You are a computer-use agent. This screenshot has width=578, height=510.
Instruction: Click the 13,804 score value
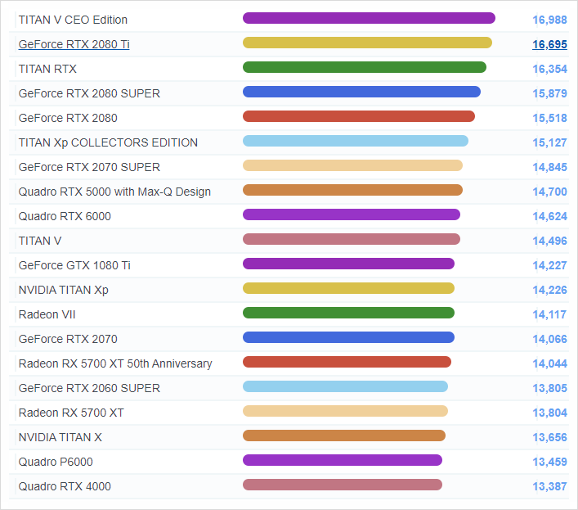549,413
